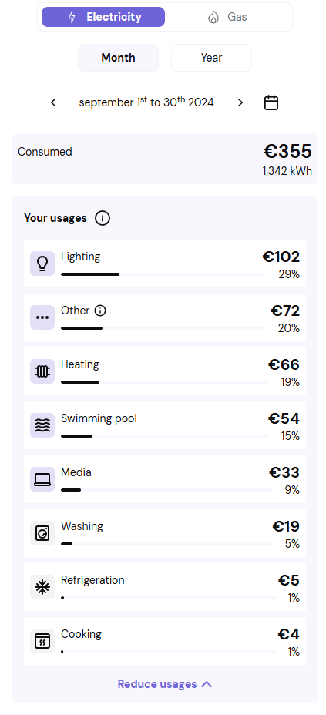Click the Swimming pool waves icon
Screen dimensions: 326x715
(x=42, y=425)
